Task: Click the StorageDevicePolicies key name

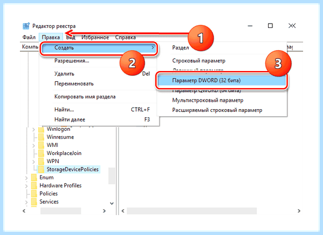Action: coord(73,169)
